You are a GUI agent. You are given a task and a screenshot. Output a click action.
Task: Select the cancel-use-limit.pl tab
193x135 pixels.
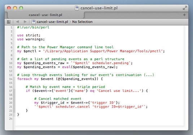[x=45, y=15]
